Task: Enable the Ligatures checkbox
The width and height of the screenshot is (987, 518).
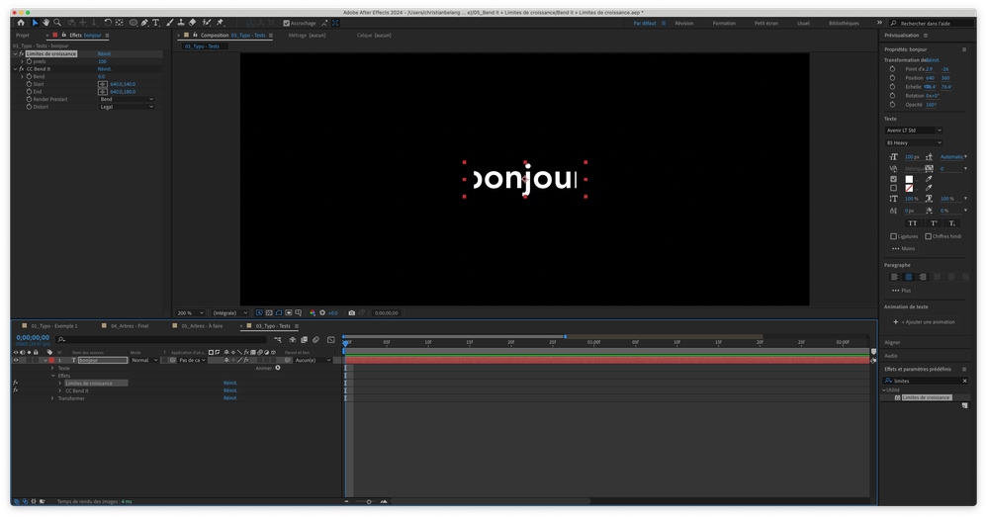Action: click(x=893, y=236)
